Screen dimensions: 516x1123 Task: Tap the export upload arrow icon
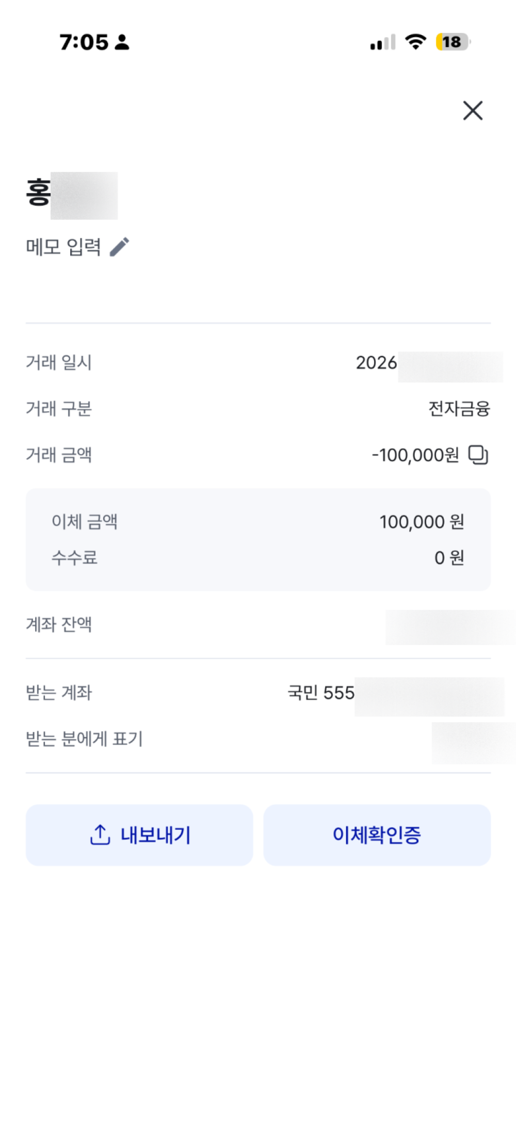[100, 835]
